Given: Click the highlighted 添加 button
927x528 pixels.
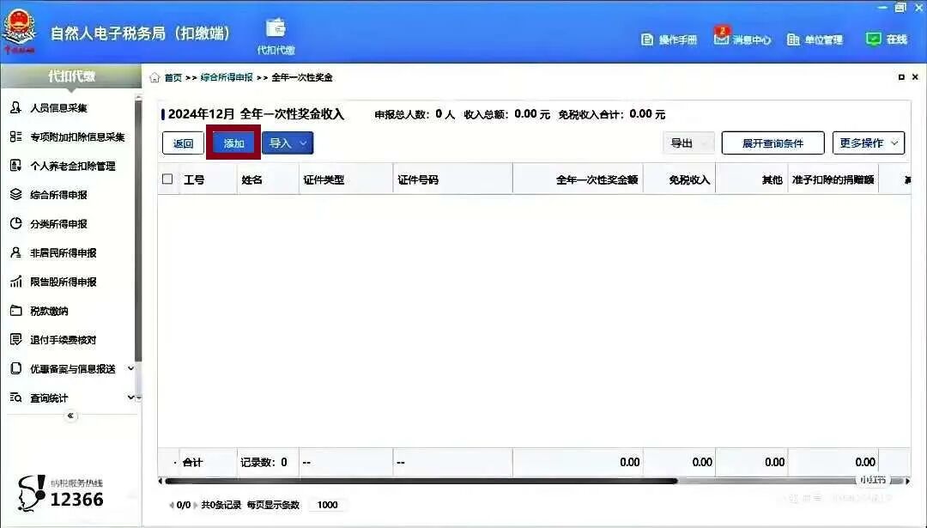Looking at the screenshot, I should click(x=233, y=143).
